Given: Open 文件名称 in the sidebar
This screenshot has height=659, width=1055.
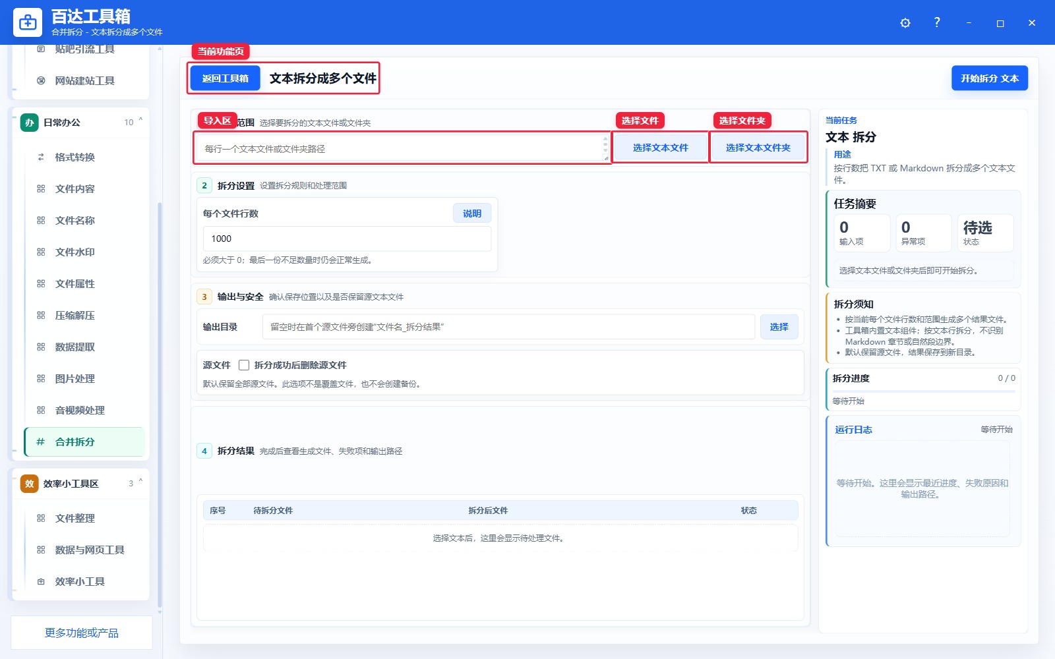Looking at the screenshot, I should coord(84,220).
